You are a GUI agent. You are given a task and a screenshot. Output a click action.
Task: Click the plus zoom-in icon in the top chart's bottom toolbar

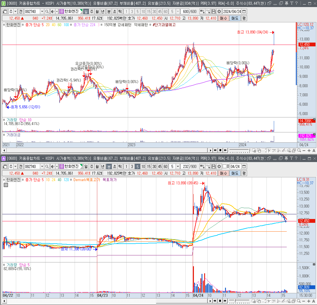pyautogui.click(x=309, y=151)
